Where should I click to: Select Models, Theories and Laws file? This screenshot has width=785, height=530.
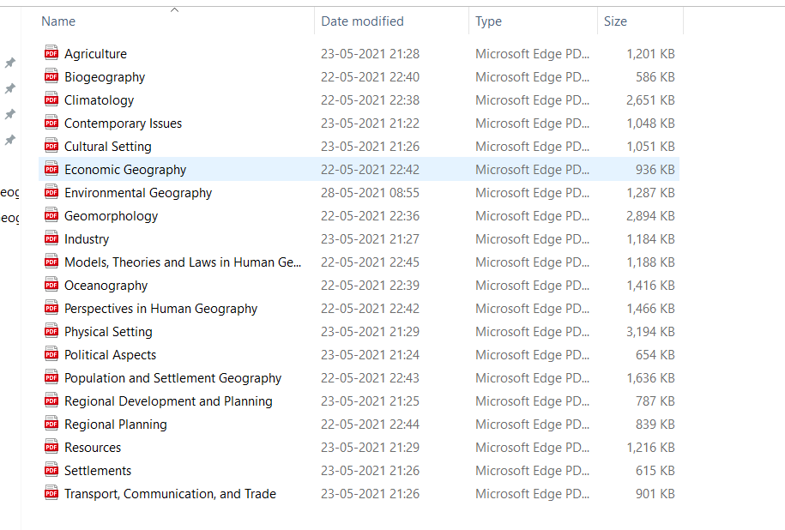[x=183, y=262]
